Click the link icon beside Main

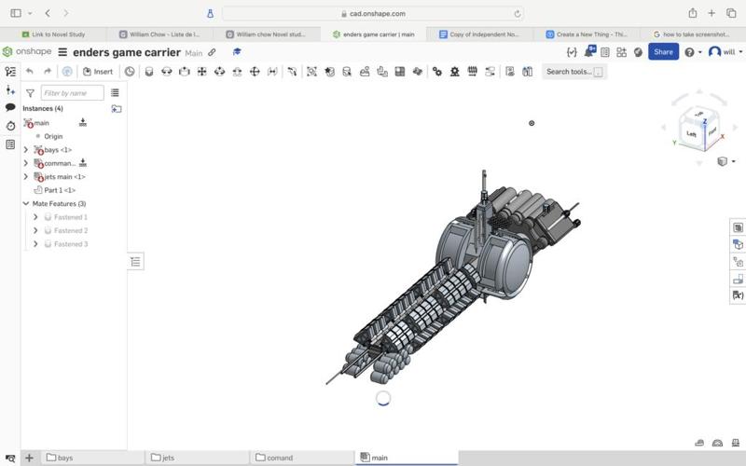(213, 52)
